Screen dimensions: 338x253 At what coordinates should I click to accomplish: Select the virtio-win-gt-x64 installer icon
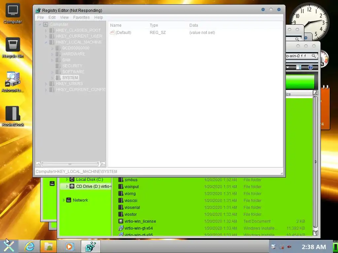[x=121, y=228]
